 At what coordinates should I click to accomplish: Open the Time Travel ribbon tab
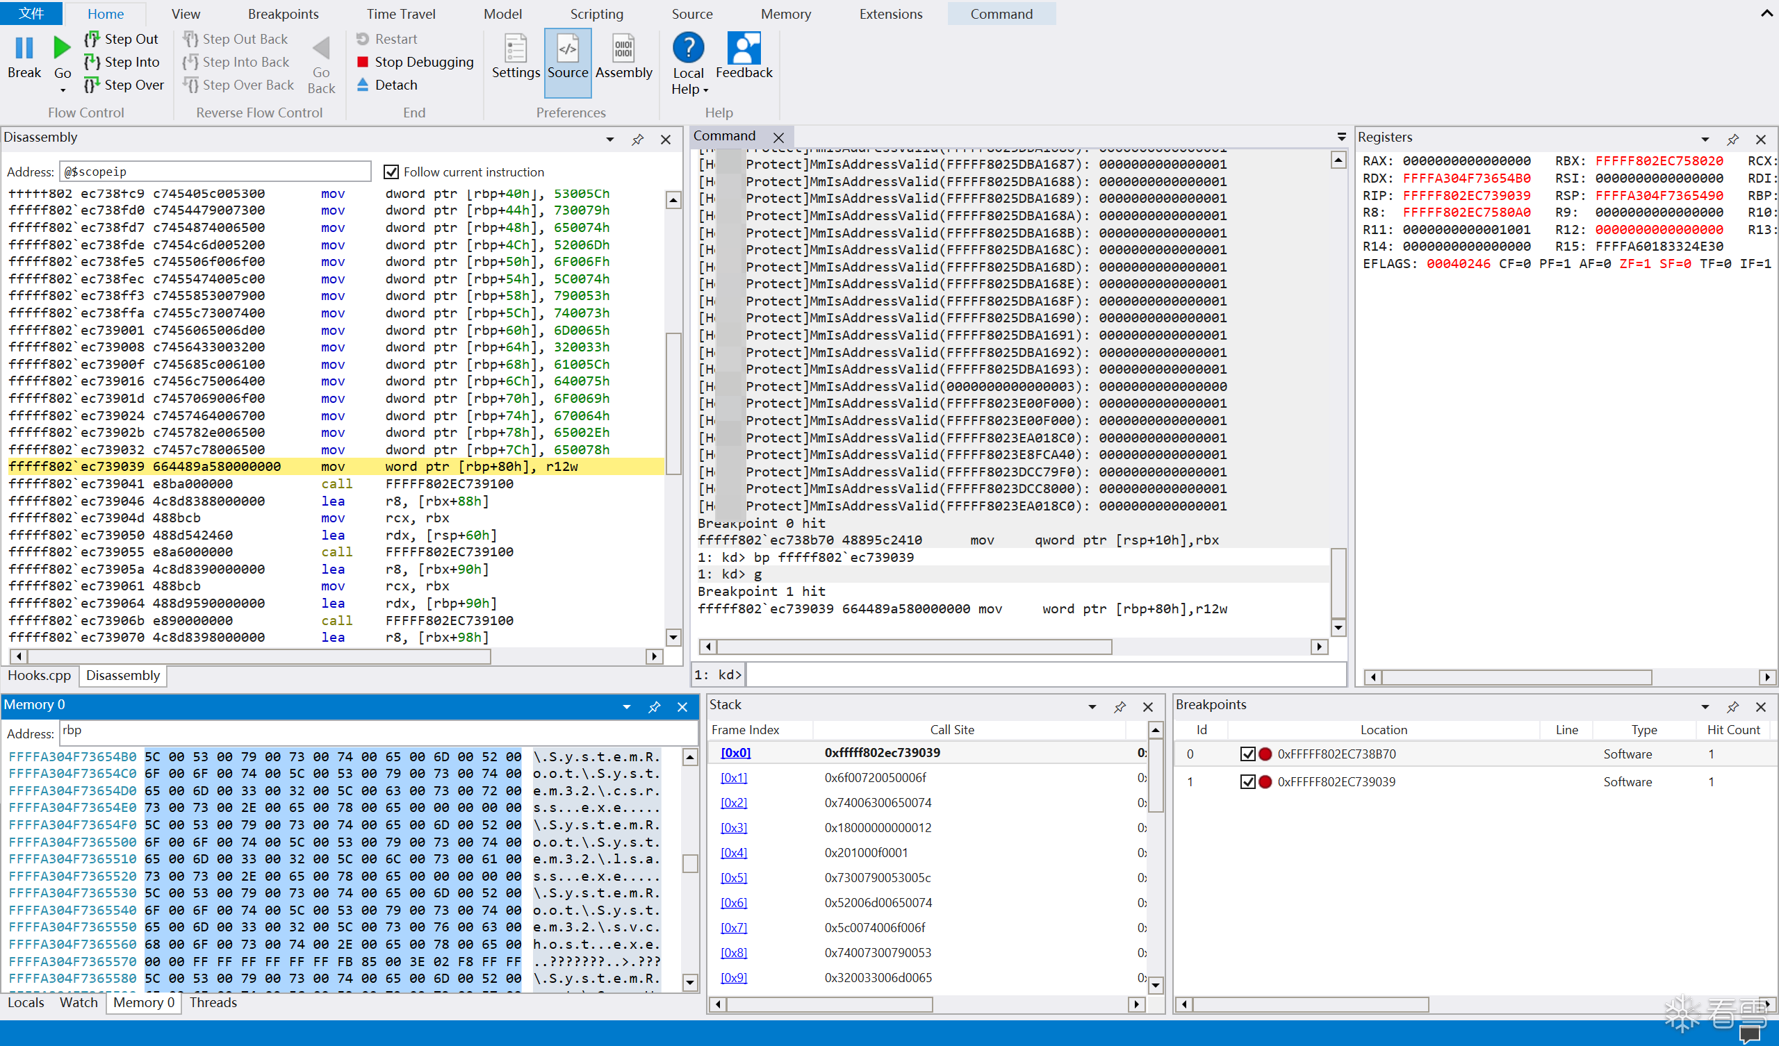pyautogui.click(x=400, y=14)
